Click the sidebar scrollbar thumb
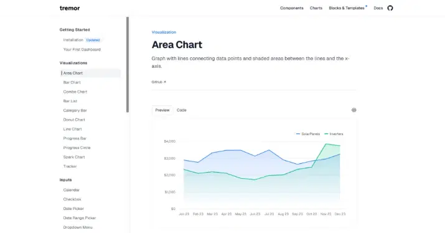 point(128,65)
